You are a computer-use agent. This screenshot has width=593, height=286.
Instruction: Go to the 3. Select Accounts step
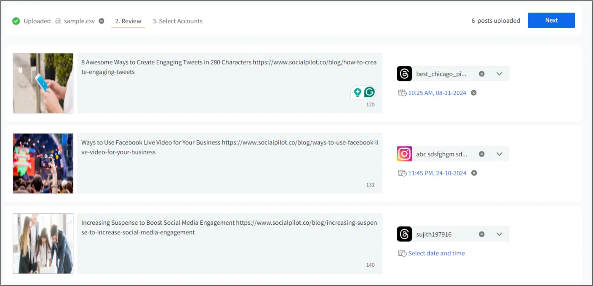177,21
